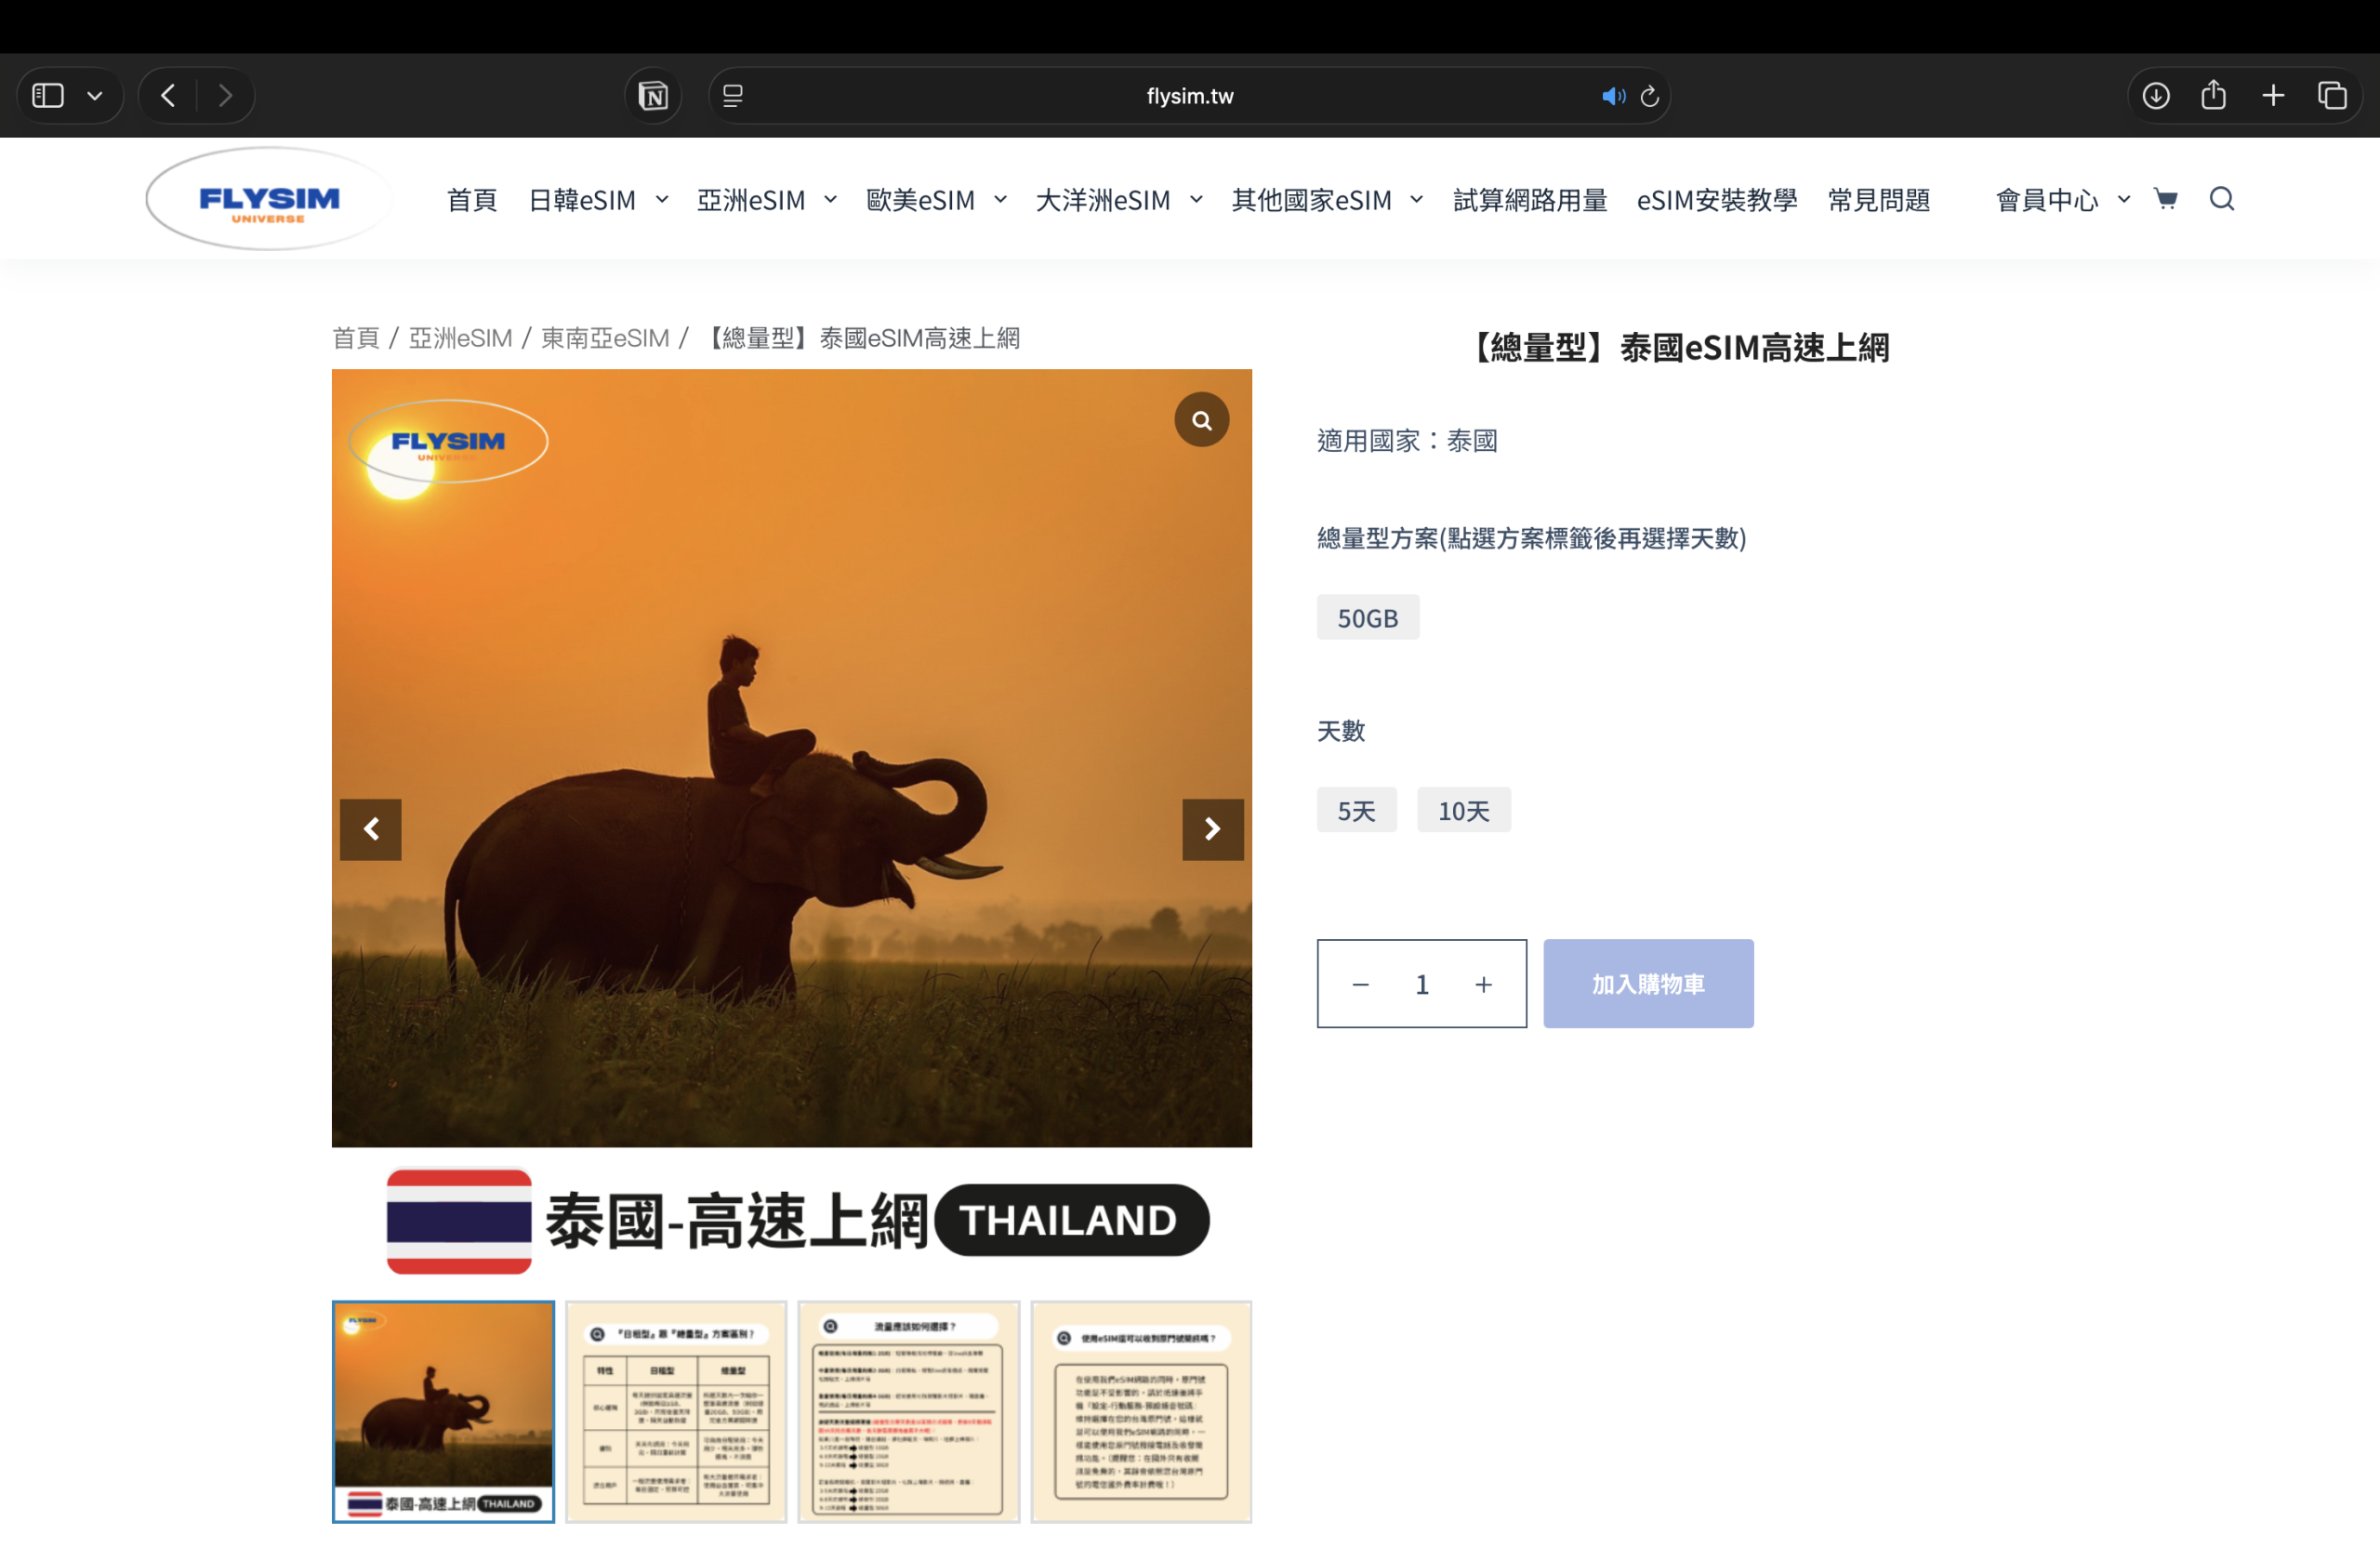Viewport: 2380px width, 1548px height.
Task: Click the 加入購物車 button
Action: (1648, 984)
